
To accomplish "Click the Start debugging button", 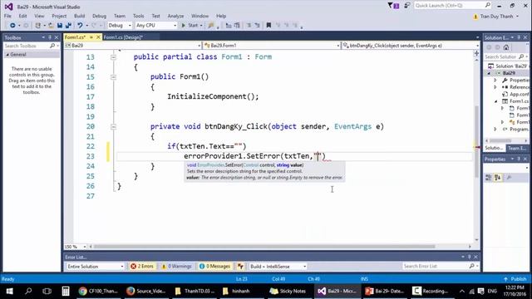I will pyautogui.click(x=192, y=26).
